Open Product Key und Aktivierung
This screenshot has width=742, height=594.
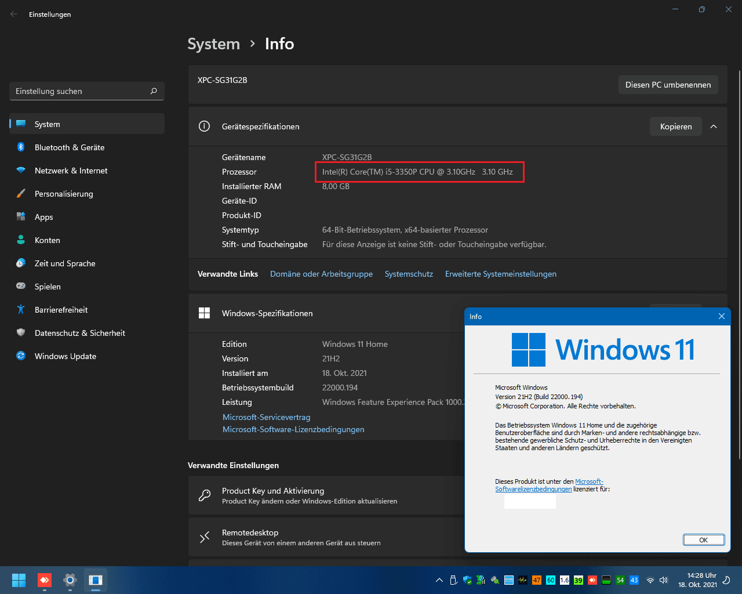(x=326, y=495)
